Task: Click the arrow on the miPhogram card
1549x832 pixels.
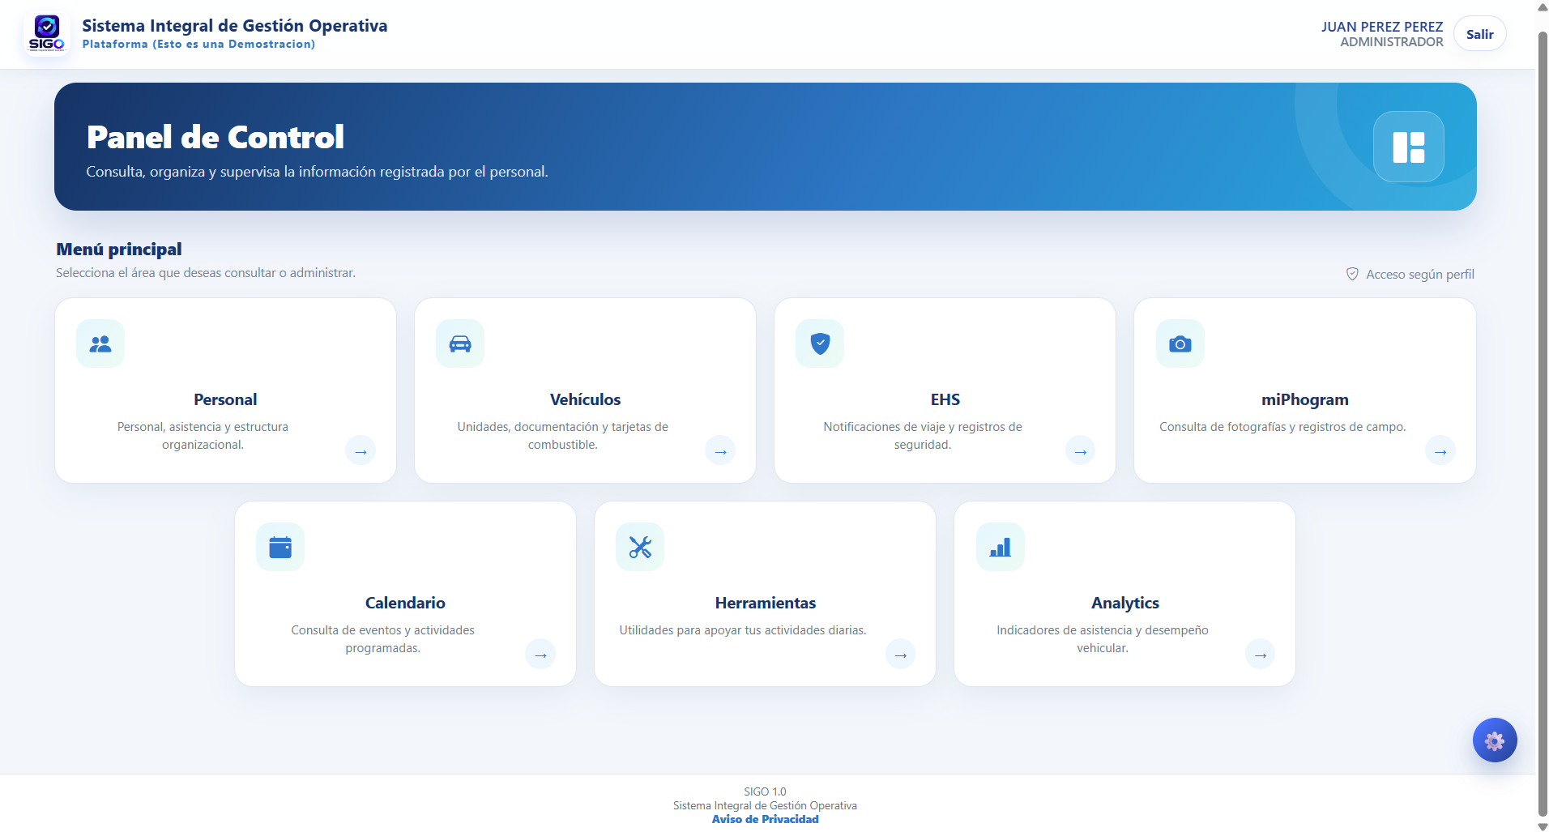Action: [x=1440, y=450]
